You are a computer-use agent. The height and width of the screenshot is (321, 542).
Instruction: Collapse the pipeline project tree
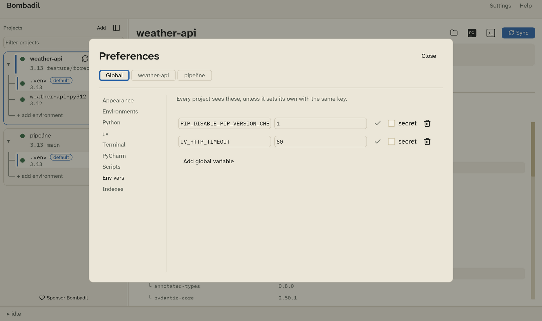pos(8,141)
